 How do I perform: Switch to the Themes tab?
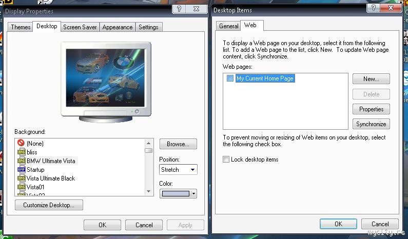21,27
